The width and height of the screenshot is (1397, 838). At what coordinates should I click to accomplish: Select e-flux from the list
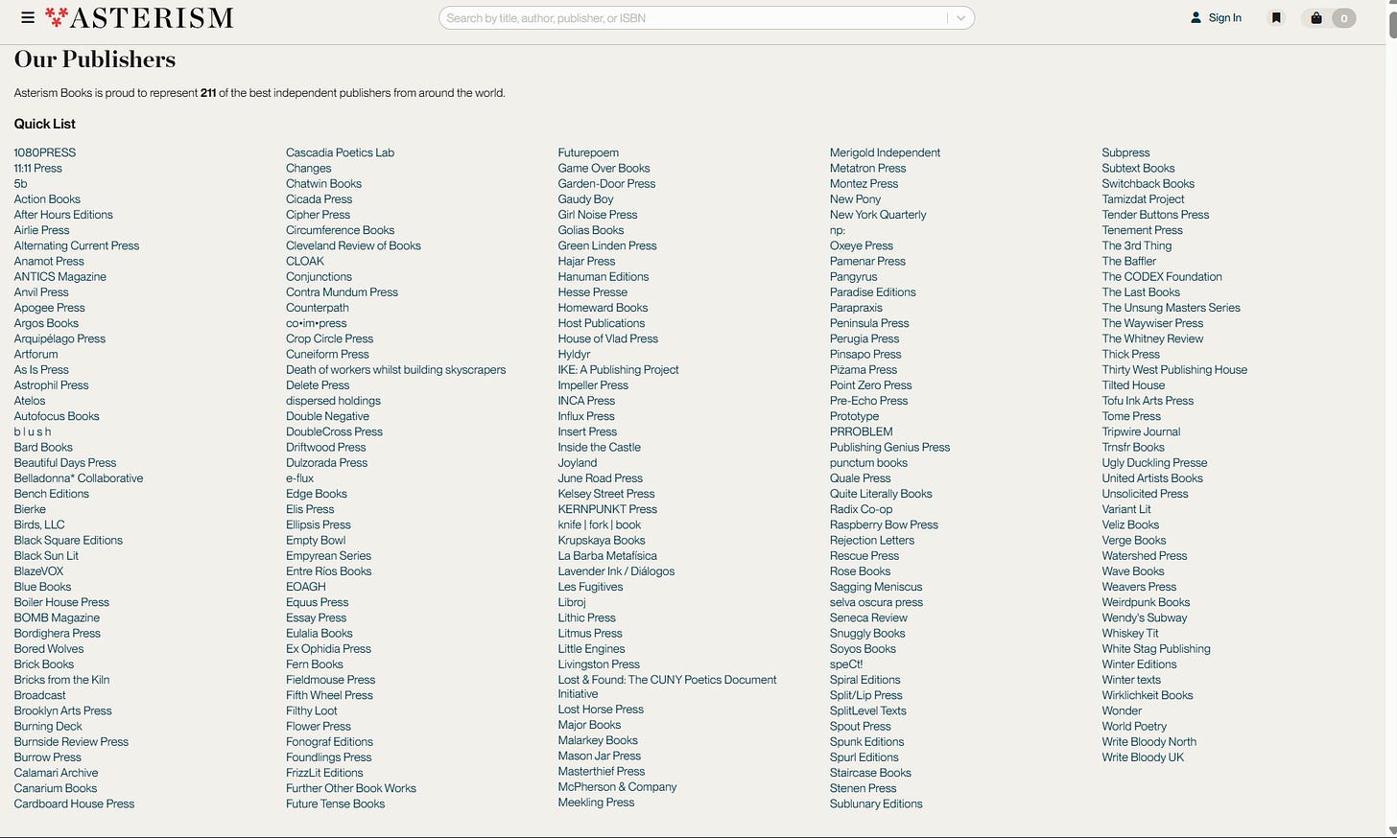(x=299, y=477)
